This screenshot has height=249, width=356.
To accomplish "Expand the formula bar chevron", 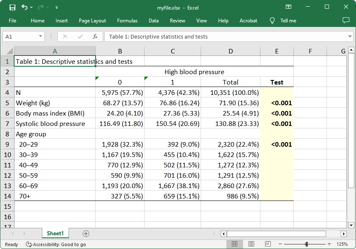I will (350, 36).
